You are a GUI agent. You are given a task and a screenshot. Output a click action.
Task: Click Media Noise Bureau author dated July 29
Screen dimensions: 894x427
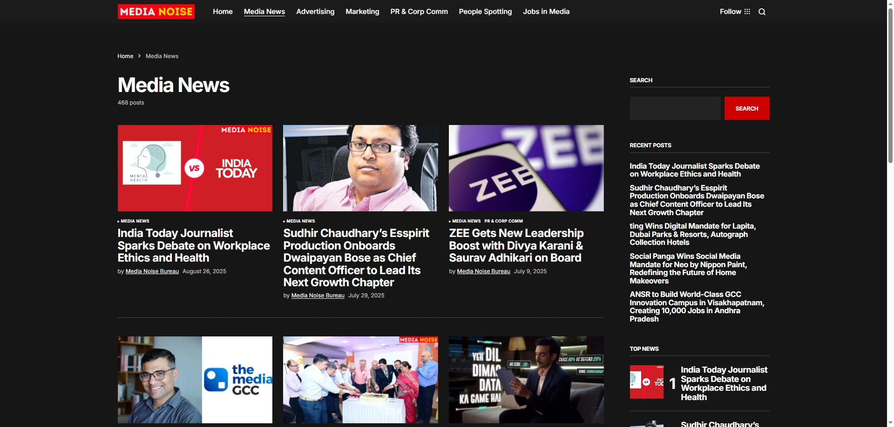[x=318, y=296]
